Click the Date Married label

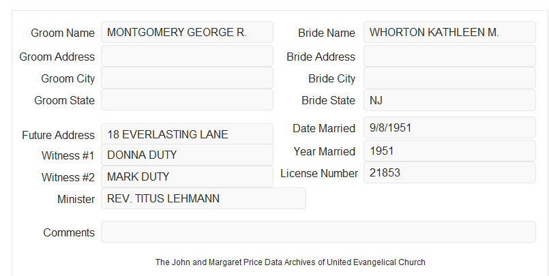tap(324, 128)
